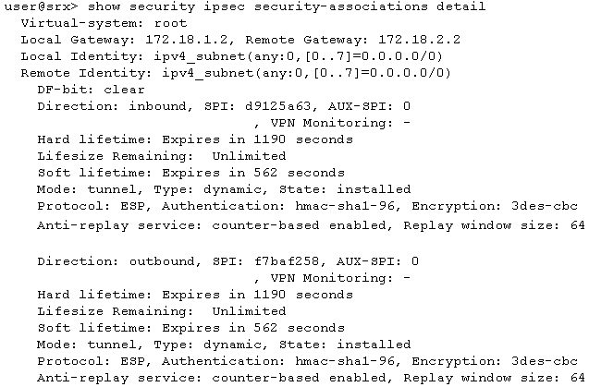Click the last 'Replay window size: 64' text
This screenshot has height=387, width=589.
tap(495, 378)
